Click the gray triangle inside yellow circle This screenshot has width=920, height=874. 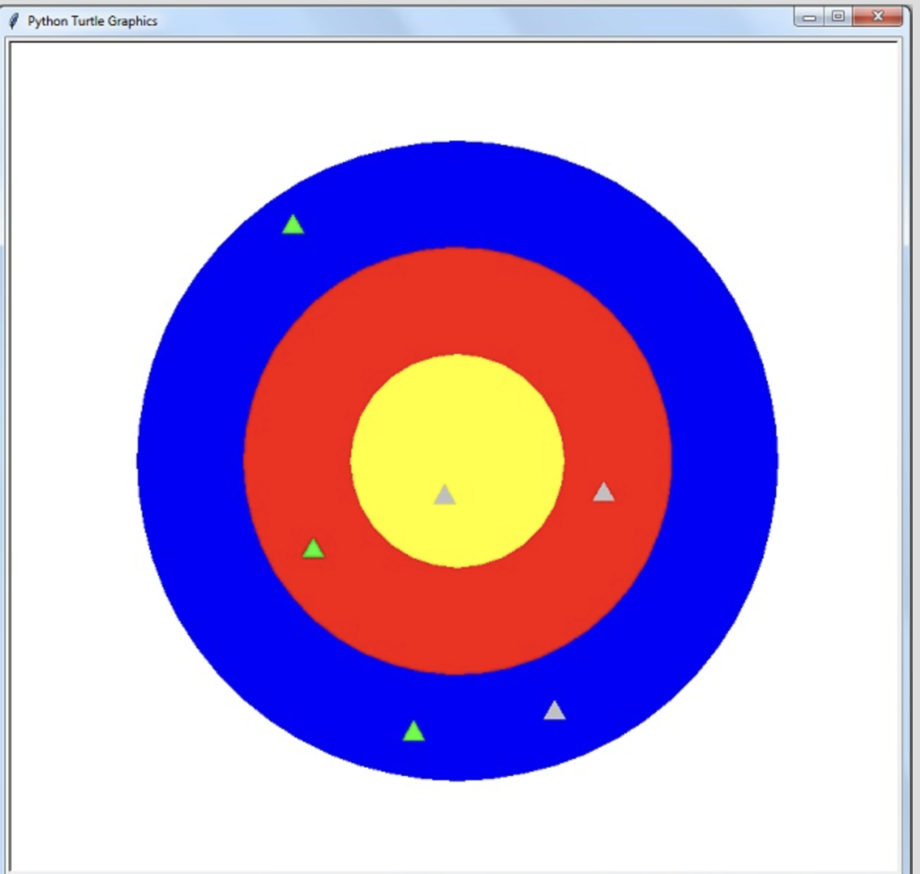[x=445, y=494]
